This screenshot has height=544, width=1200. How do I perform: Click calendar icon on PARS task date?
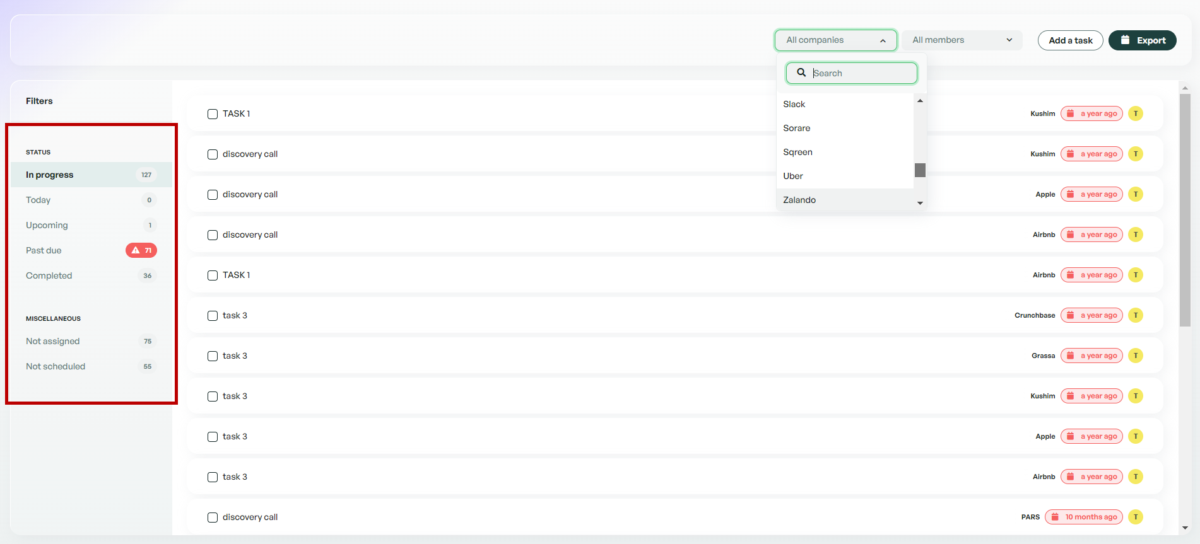point(1055,517)
